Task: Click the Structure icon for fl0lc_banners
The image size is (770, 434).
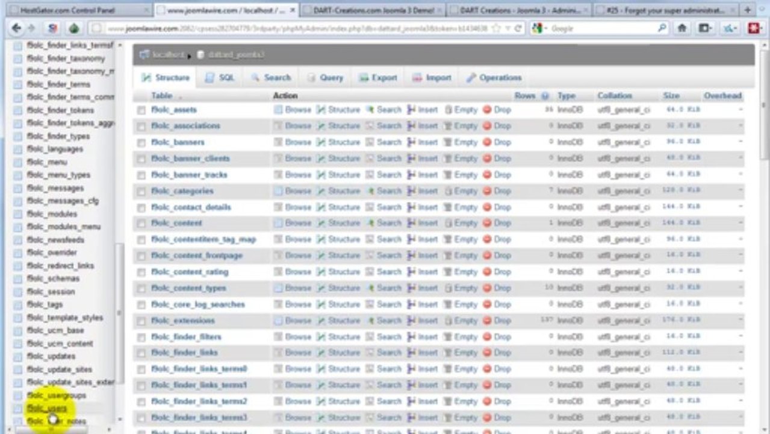Action: click(321, 142)
